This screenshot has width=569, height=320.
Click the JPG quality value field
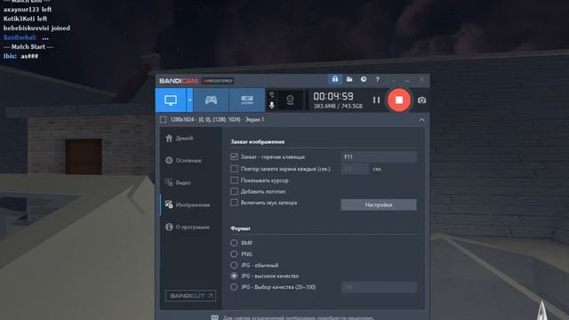(379, 287)
